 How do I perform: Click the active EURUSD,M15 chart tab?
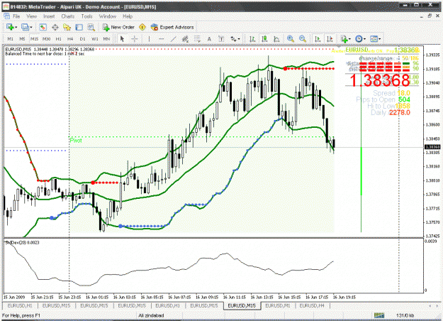(x=242, y=305)
